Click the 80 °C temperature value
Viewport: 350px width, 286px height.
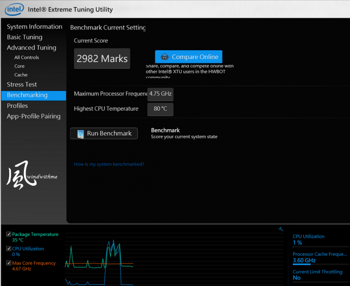point(160,109)
